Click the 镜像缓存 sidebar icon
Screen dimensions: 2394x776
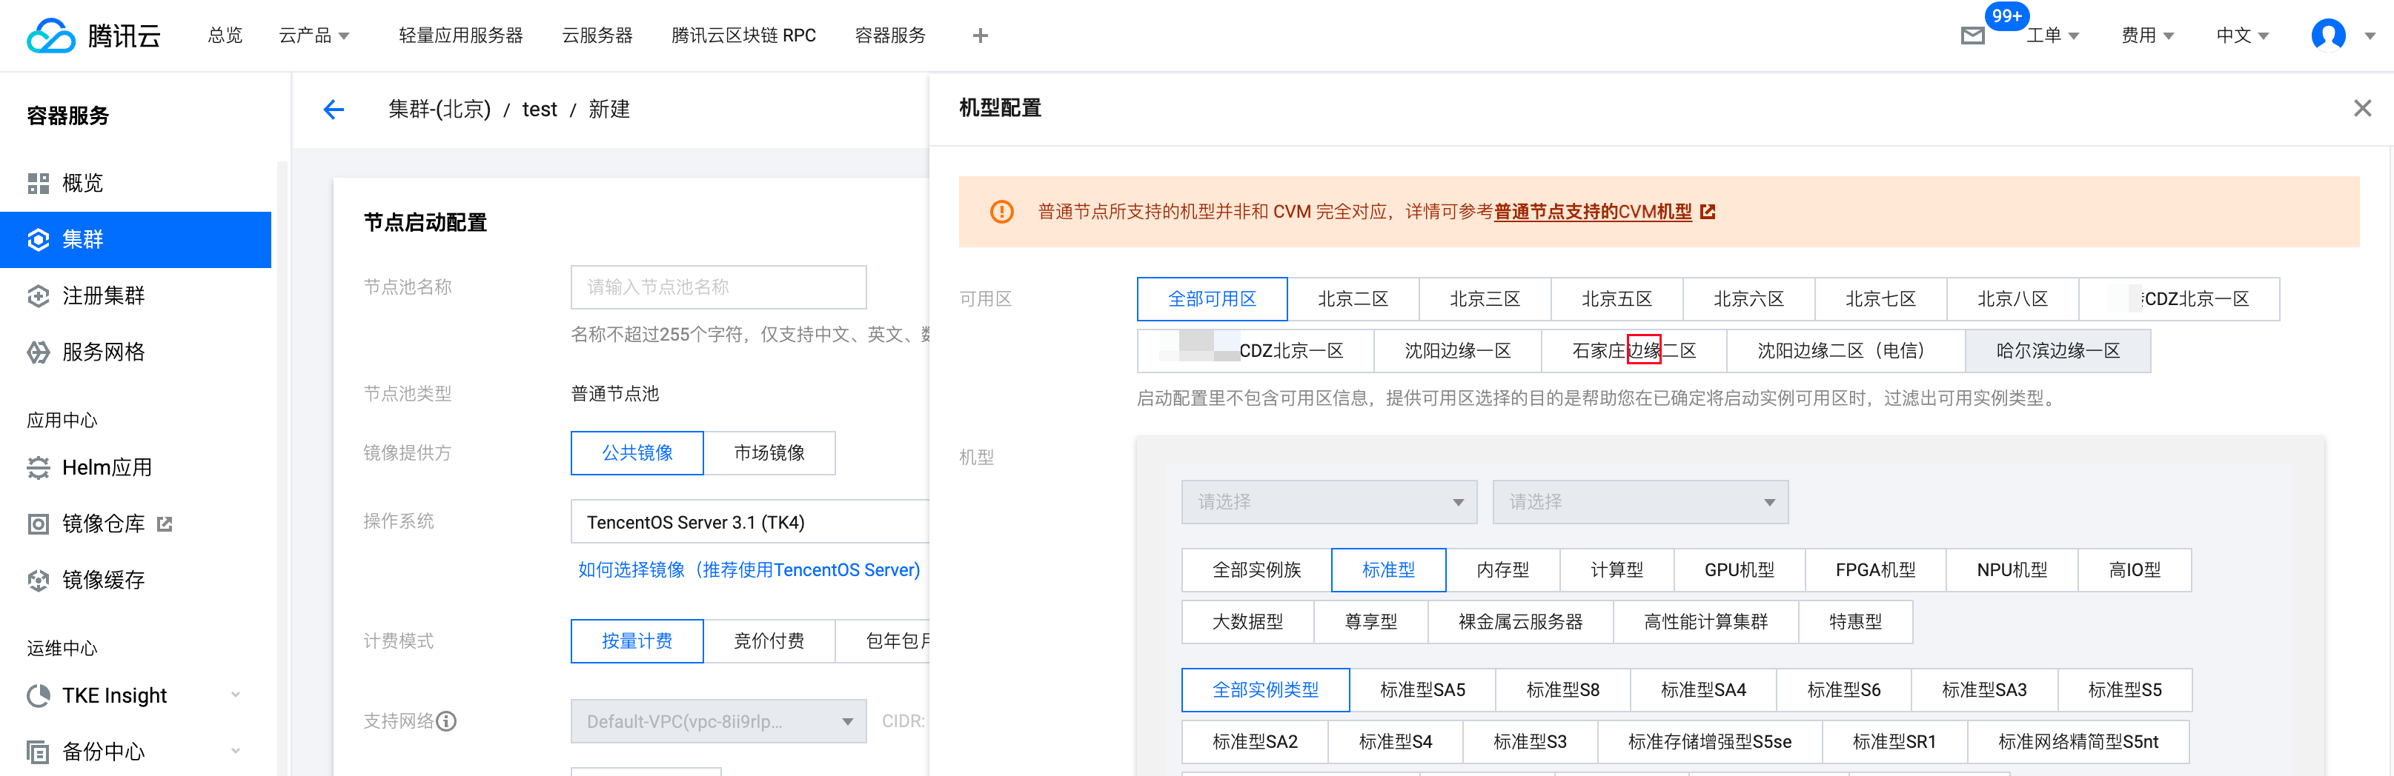(38, 580)
